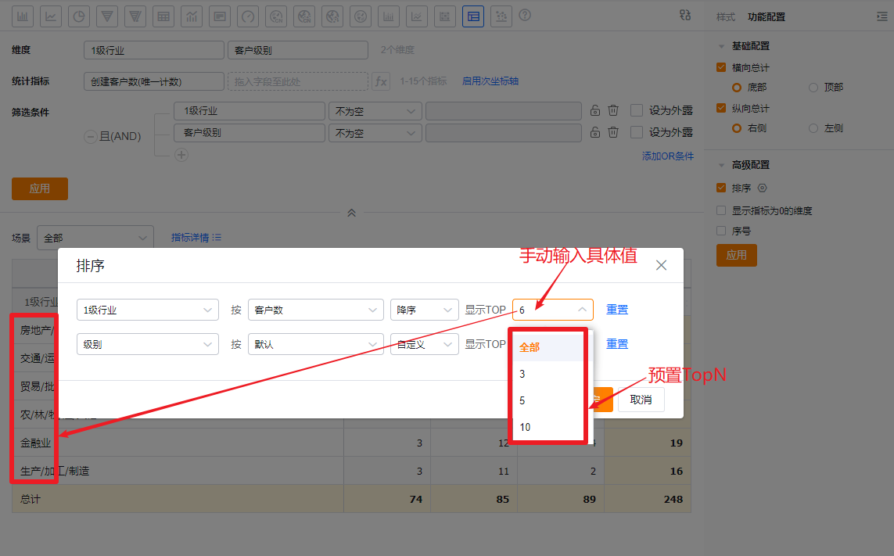Screen dimensions: 894x556
Task: Switch to the 样式 tab
Action: click(x=726, y=17)
